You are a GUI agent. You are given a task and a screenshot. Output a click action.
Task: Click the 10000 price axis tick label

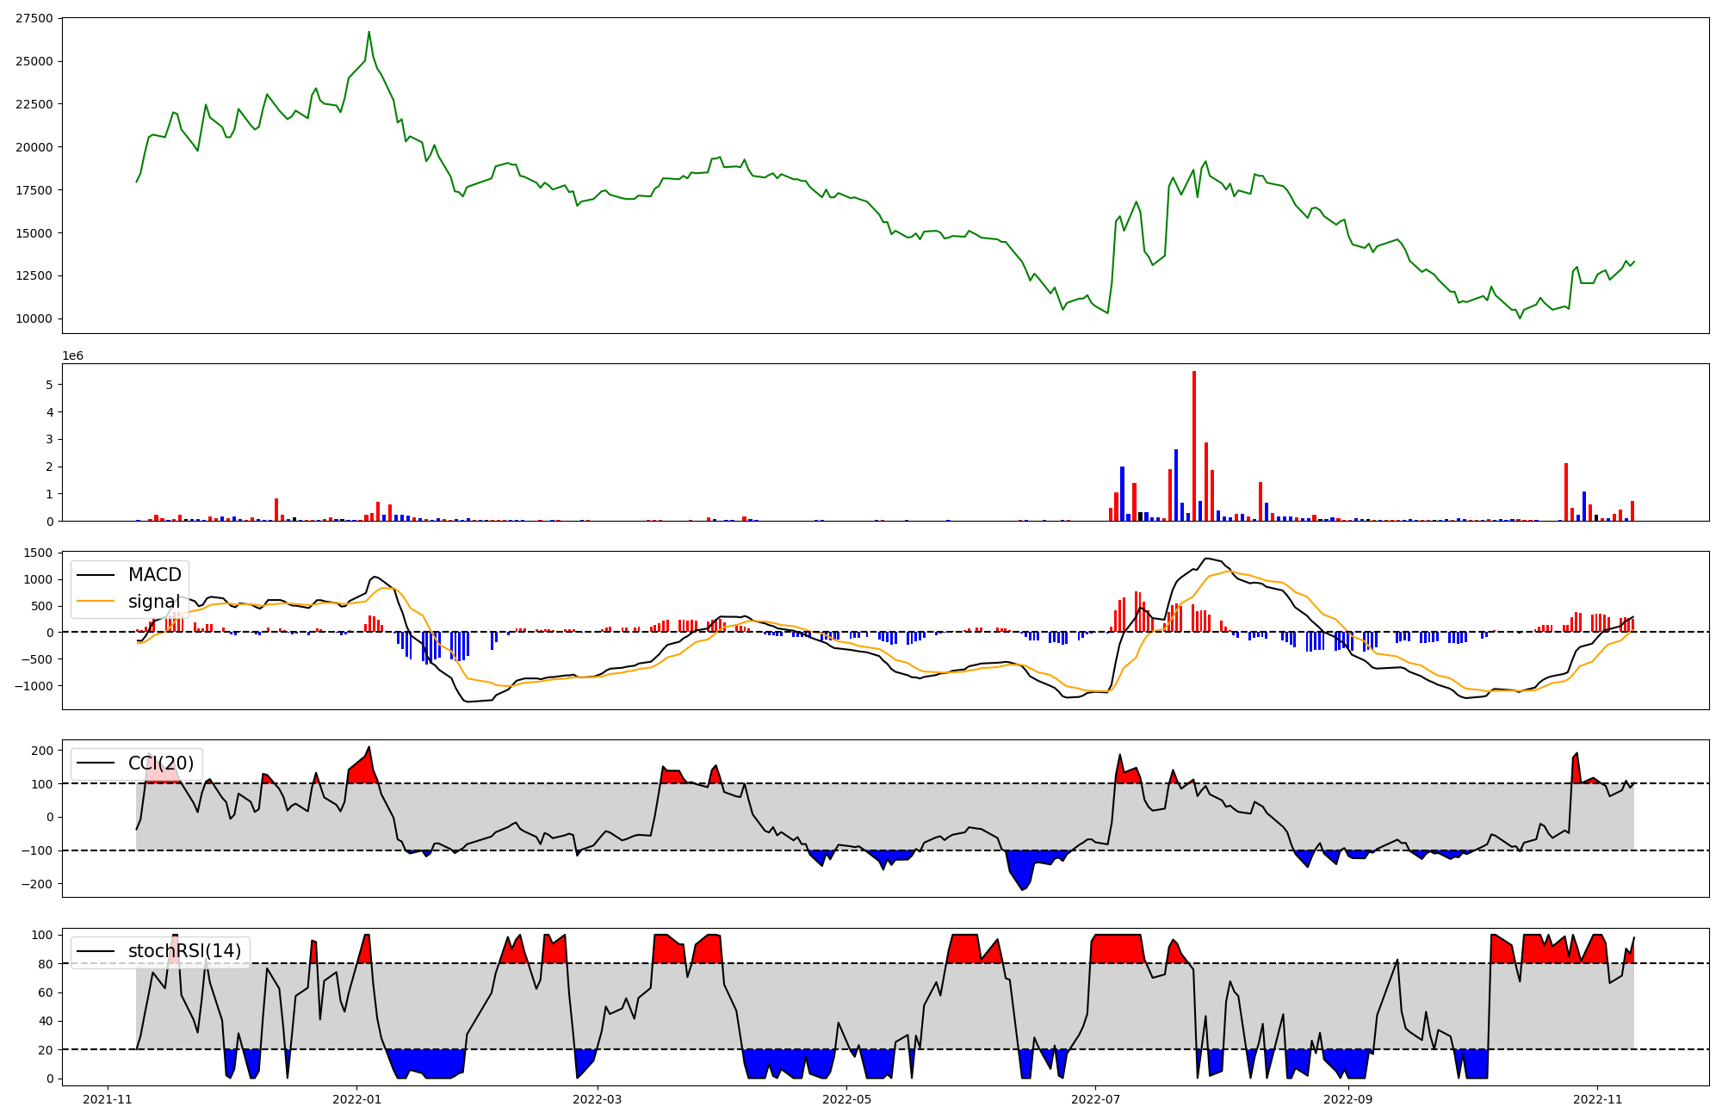pos(34,318)
